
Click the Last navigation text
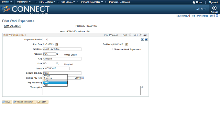click(x=144, y=35)
